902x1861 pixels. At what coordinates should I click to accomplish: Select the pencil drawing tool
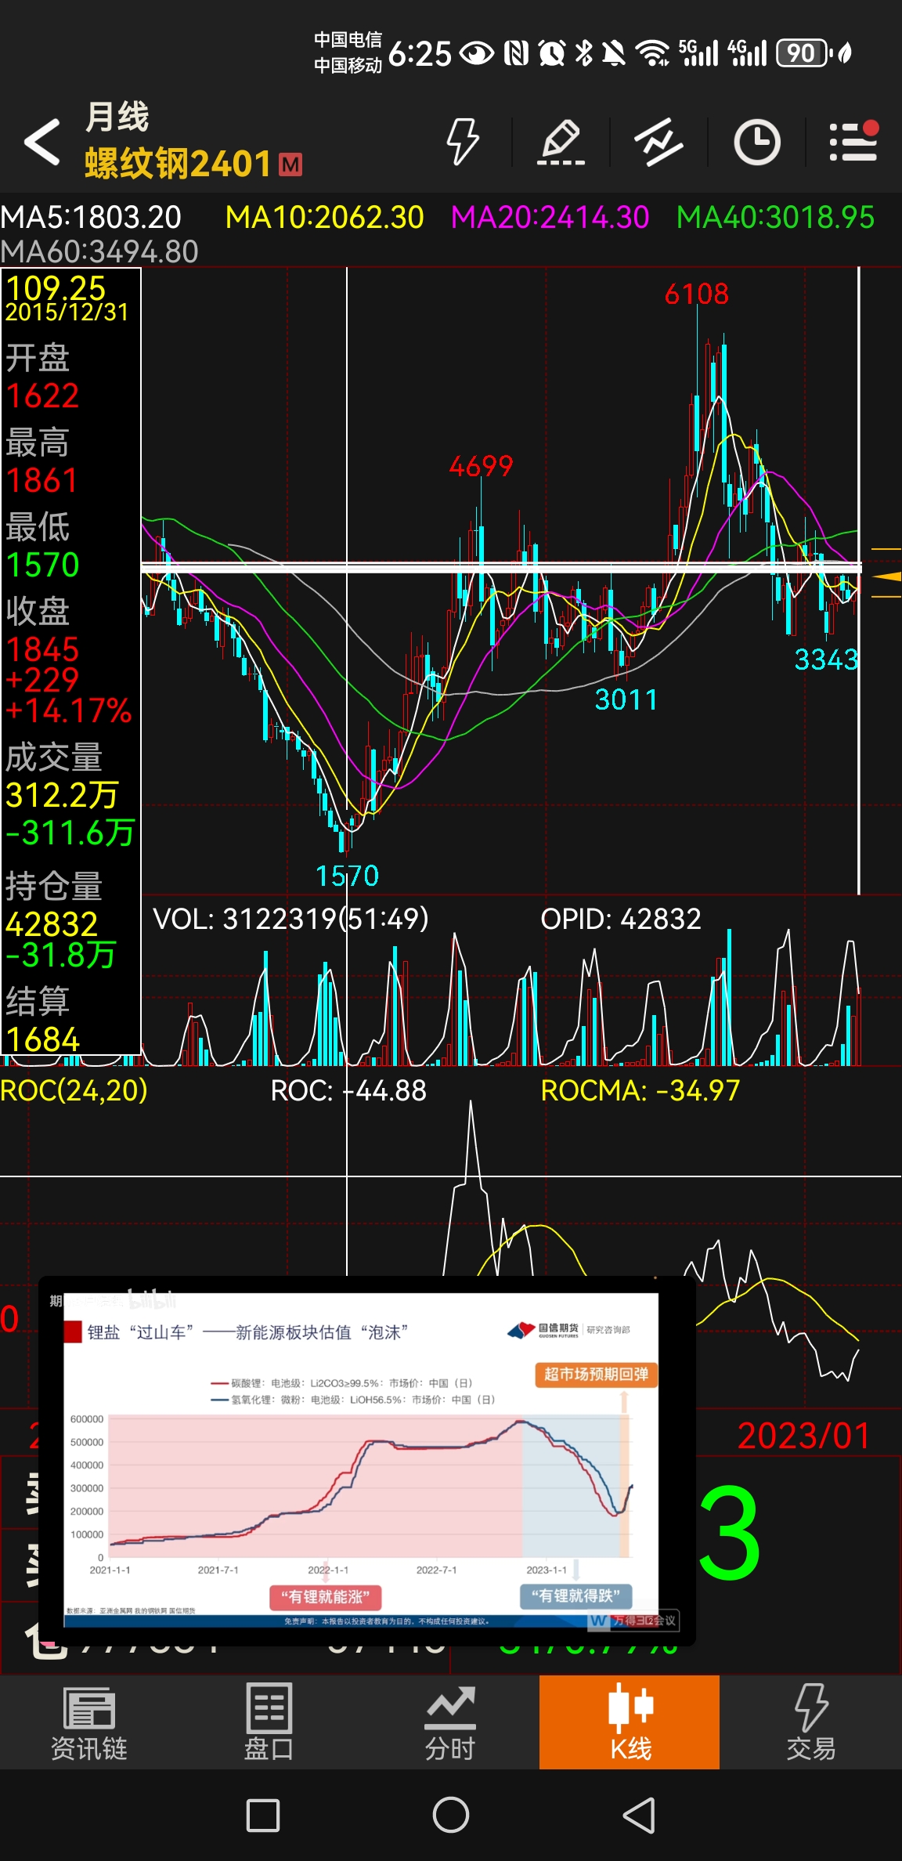561,142
